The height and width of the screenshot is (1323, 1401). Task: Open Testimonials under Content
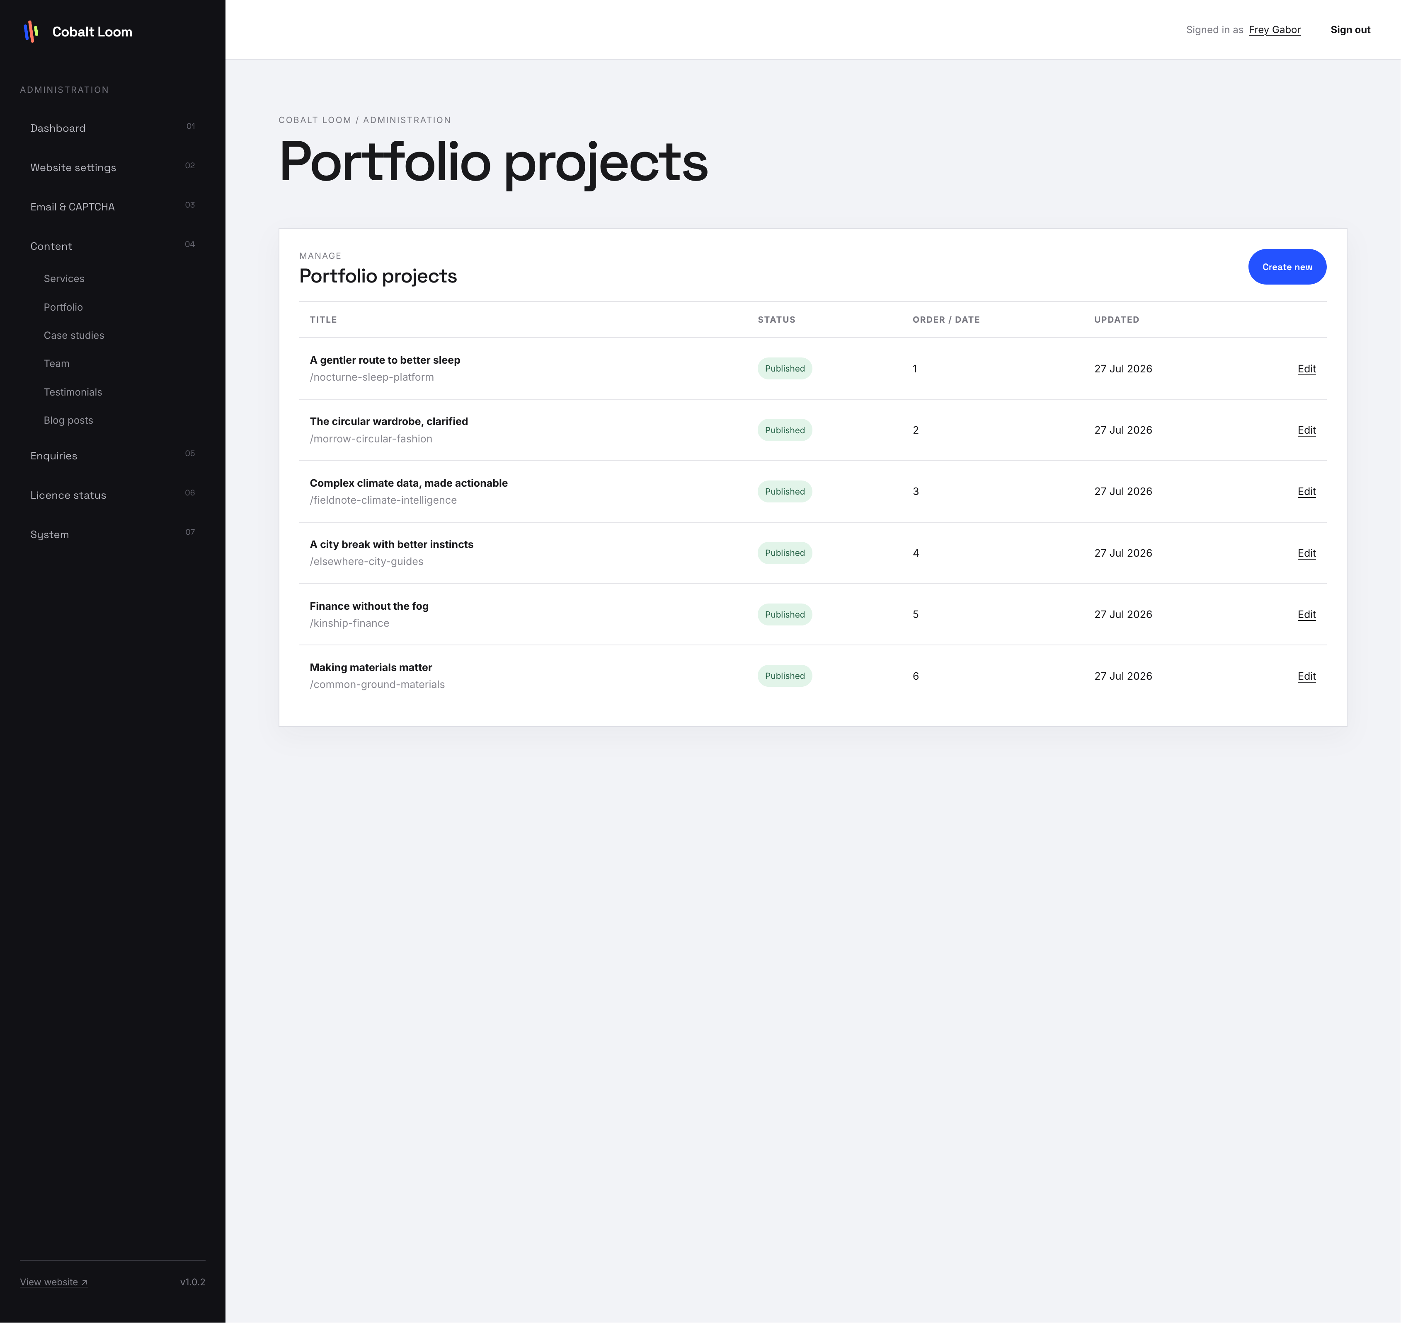[x=73, y=392]
